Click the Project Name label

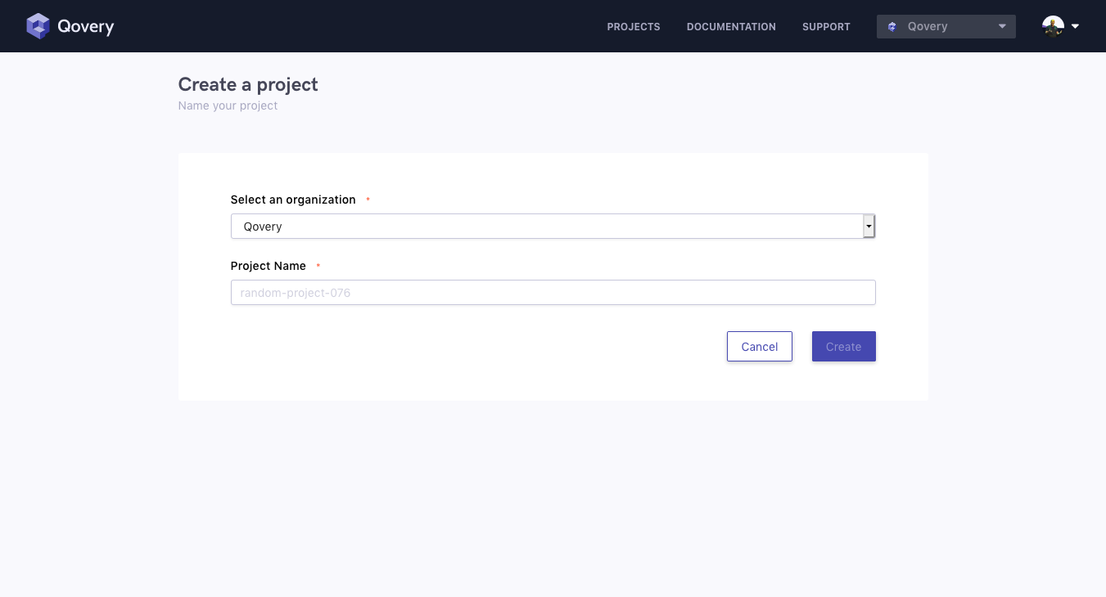pyautogui.click(x=269, y=266)
